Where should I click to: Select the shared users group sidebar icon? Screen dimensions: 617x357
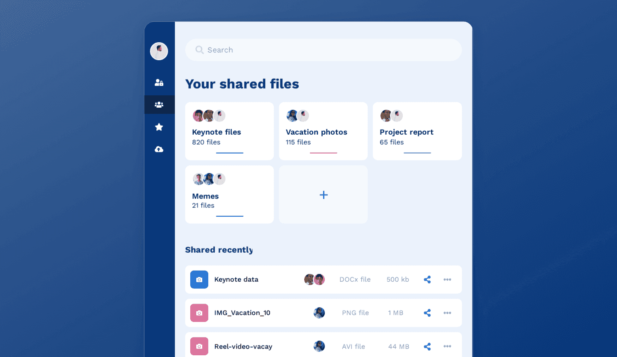[159, 105]
